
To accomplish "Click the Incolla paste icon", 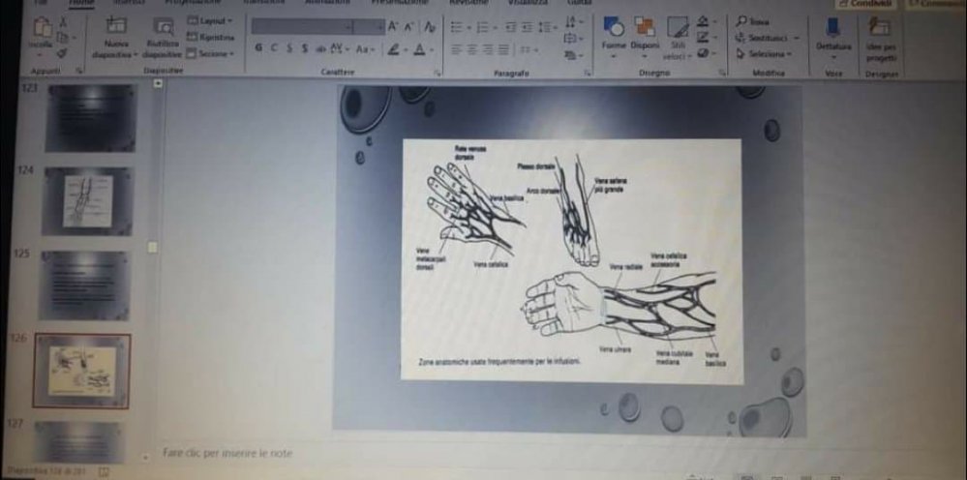I will pyautogui.click(x=43, y=28).
